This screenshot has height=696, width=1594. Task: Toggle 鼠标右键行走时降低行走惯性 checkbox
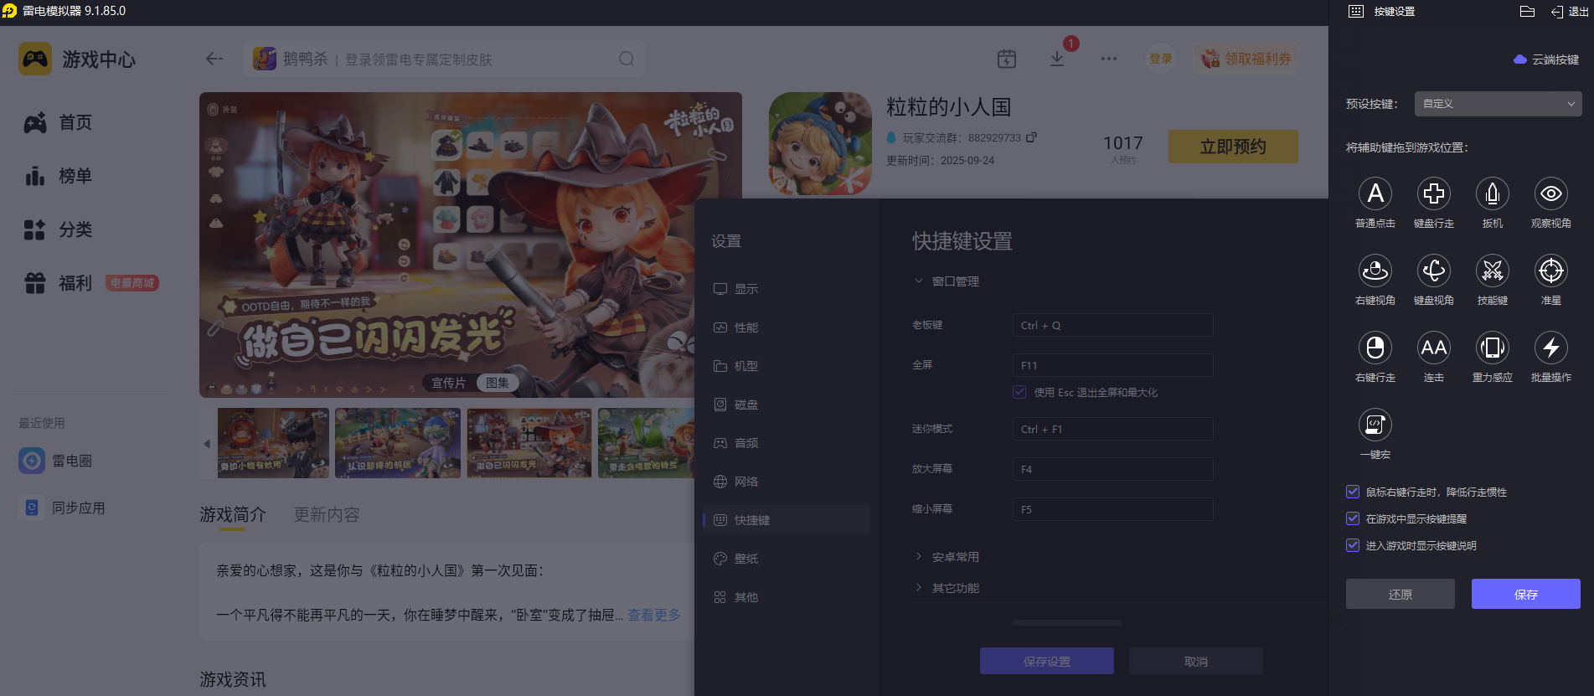1353,492
